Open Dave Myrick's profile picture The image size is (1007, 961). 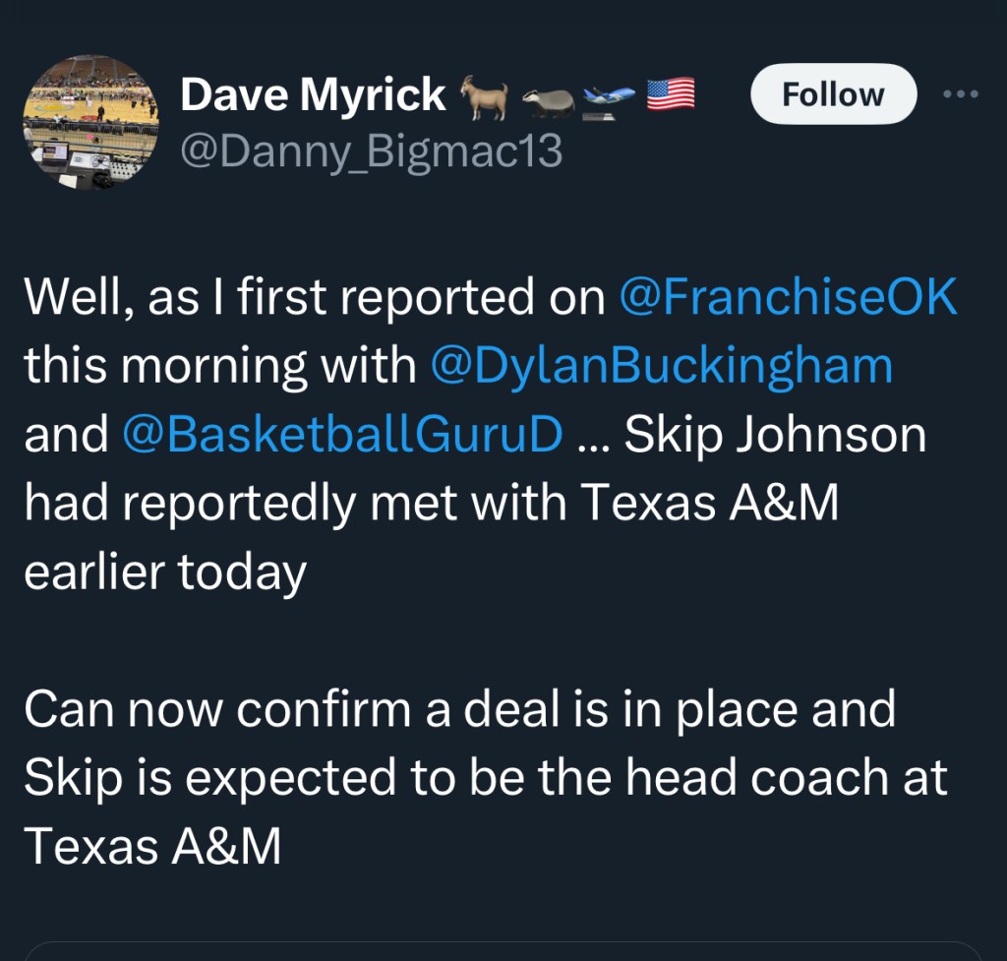pos(90,121)
